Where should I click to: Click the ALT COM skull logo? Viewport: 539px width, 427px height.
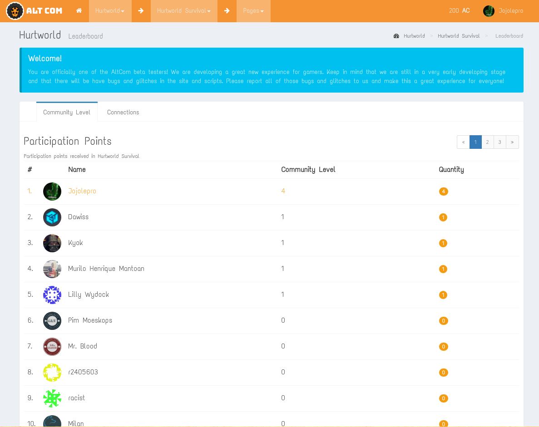15,11
